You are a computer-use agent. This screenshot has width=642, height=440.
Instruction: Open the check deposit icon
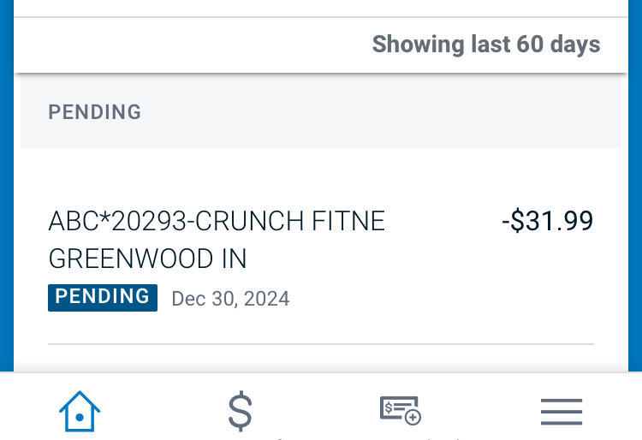(x=401, y=410)
